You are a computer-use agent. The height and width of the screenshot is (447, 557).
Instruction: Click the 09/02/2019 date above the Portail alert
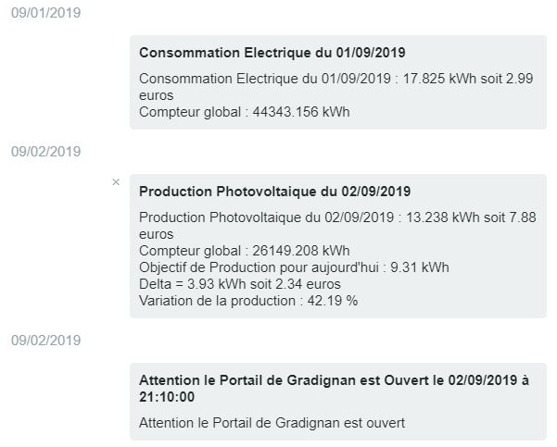(45, 341)
